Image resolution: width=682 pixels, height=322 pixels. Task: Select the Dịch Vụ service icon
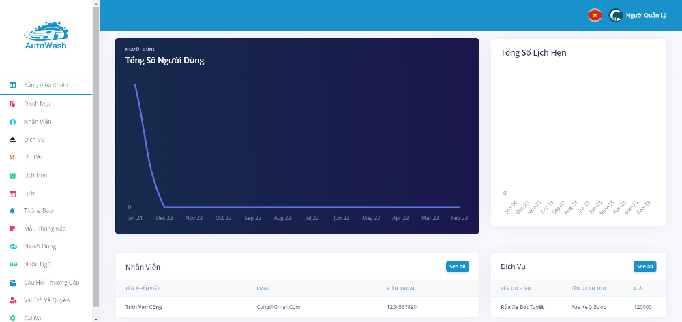click(x=12, y=140)
